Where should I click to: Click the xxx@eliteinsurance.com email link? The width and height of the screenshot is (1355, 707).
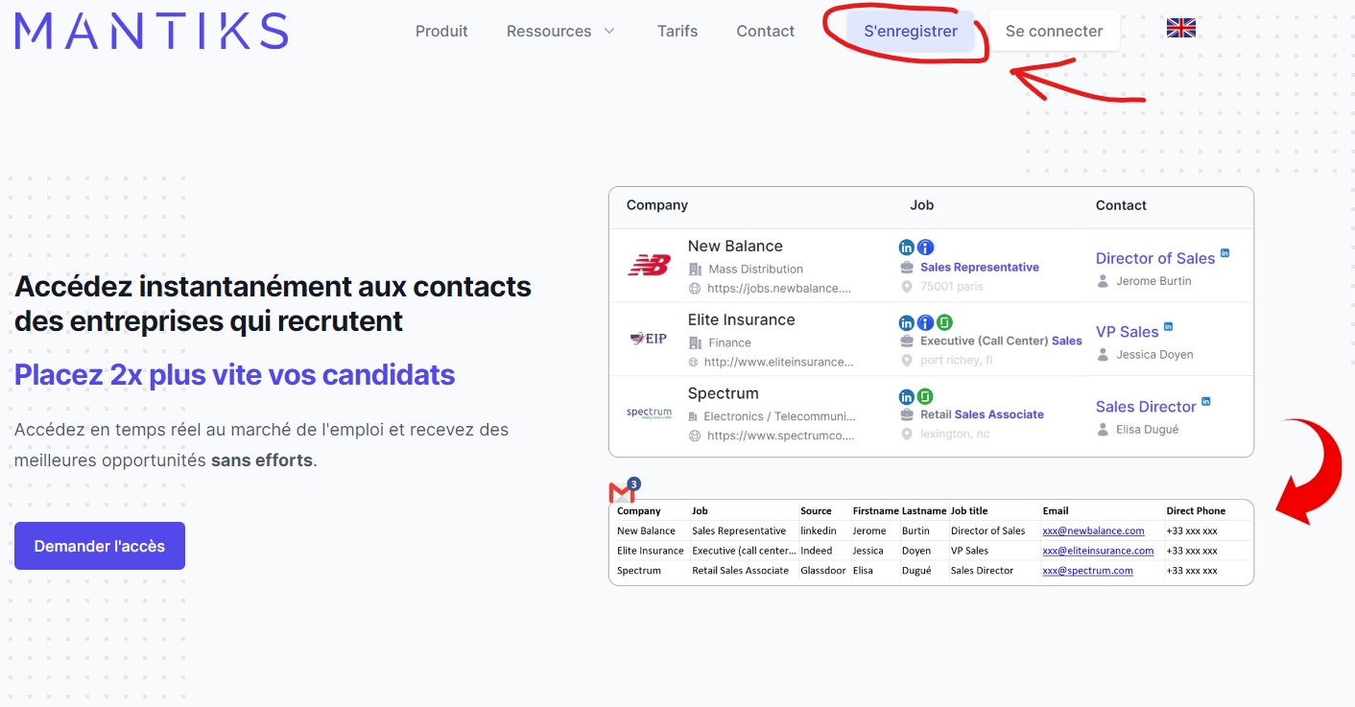[x=1098, y=551]
